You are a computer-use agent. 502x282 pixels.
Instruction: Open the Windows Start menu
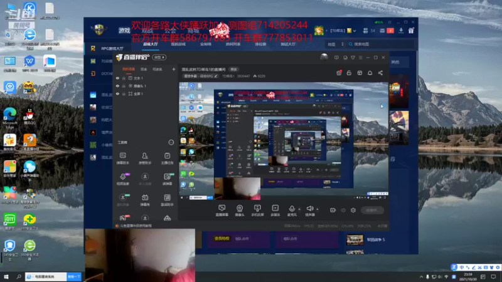[x=6, y=276]
